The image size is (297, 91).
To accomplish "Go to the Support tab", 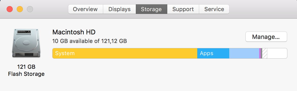I will click(x=183, y=9).
